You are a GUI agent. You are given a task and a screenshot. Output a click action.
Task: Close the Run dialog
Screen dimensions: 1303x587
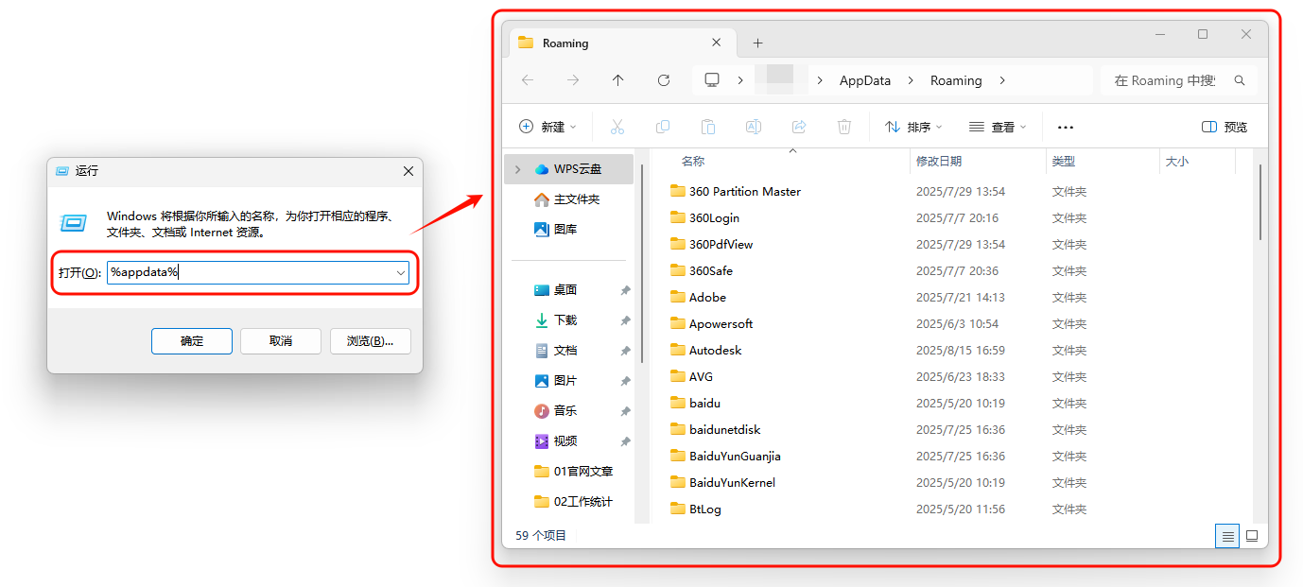pos(408,171)
